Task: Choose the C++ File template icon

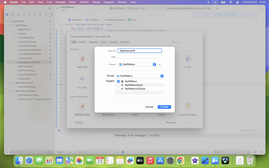Action: click(82, 79)
